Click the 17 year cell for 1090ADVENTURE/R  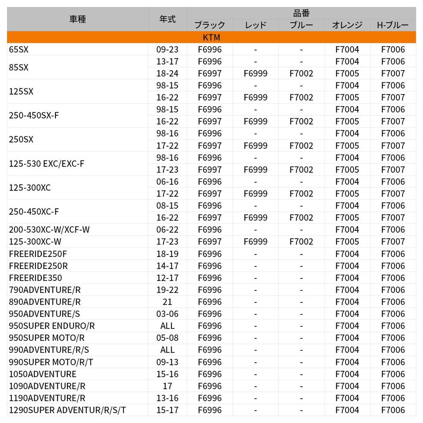(x=167, y=386)
